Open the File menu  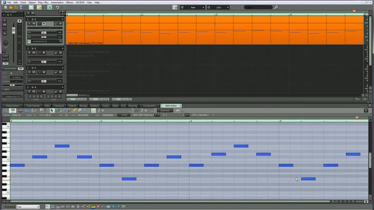9,2
